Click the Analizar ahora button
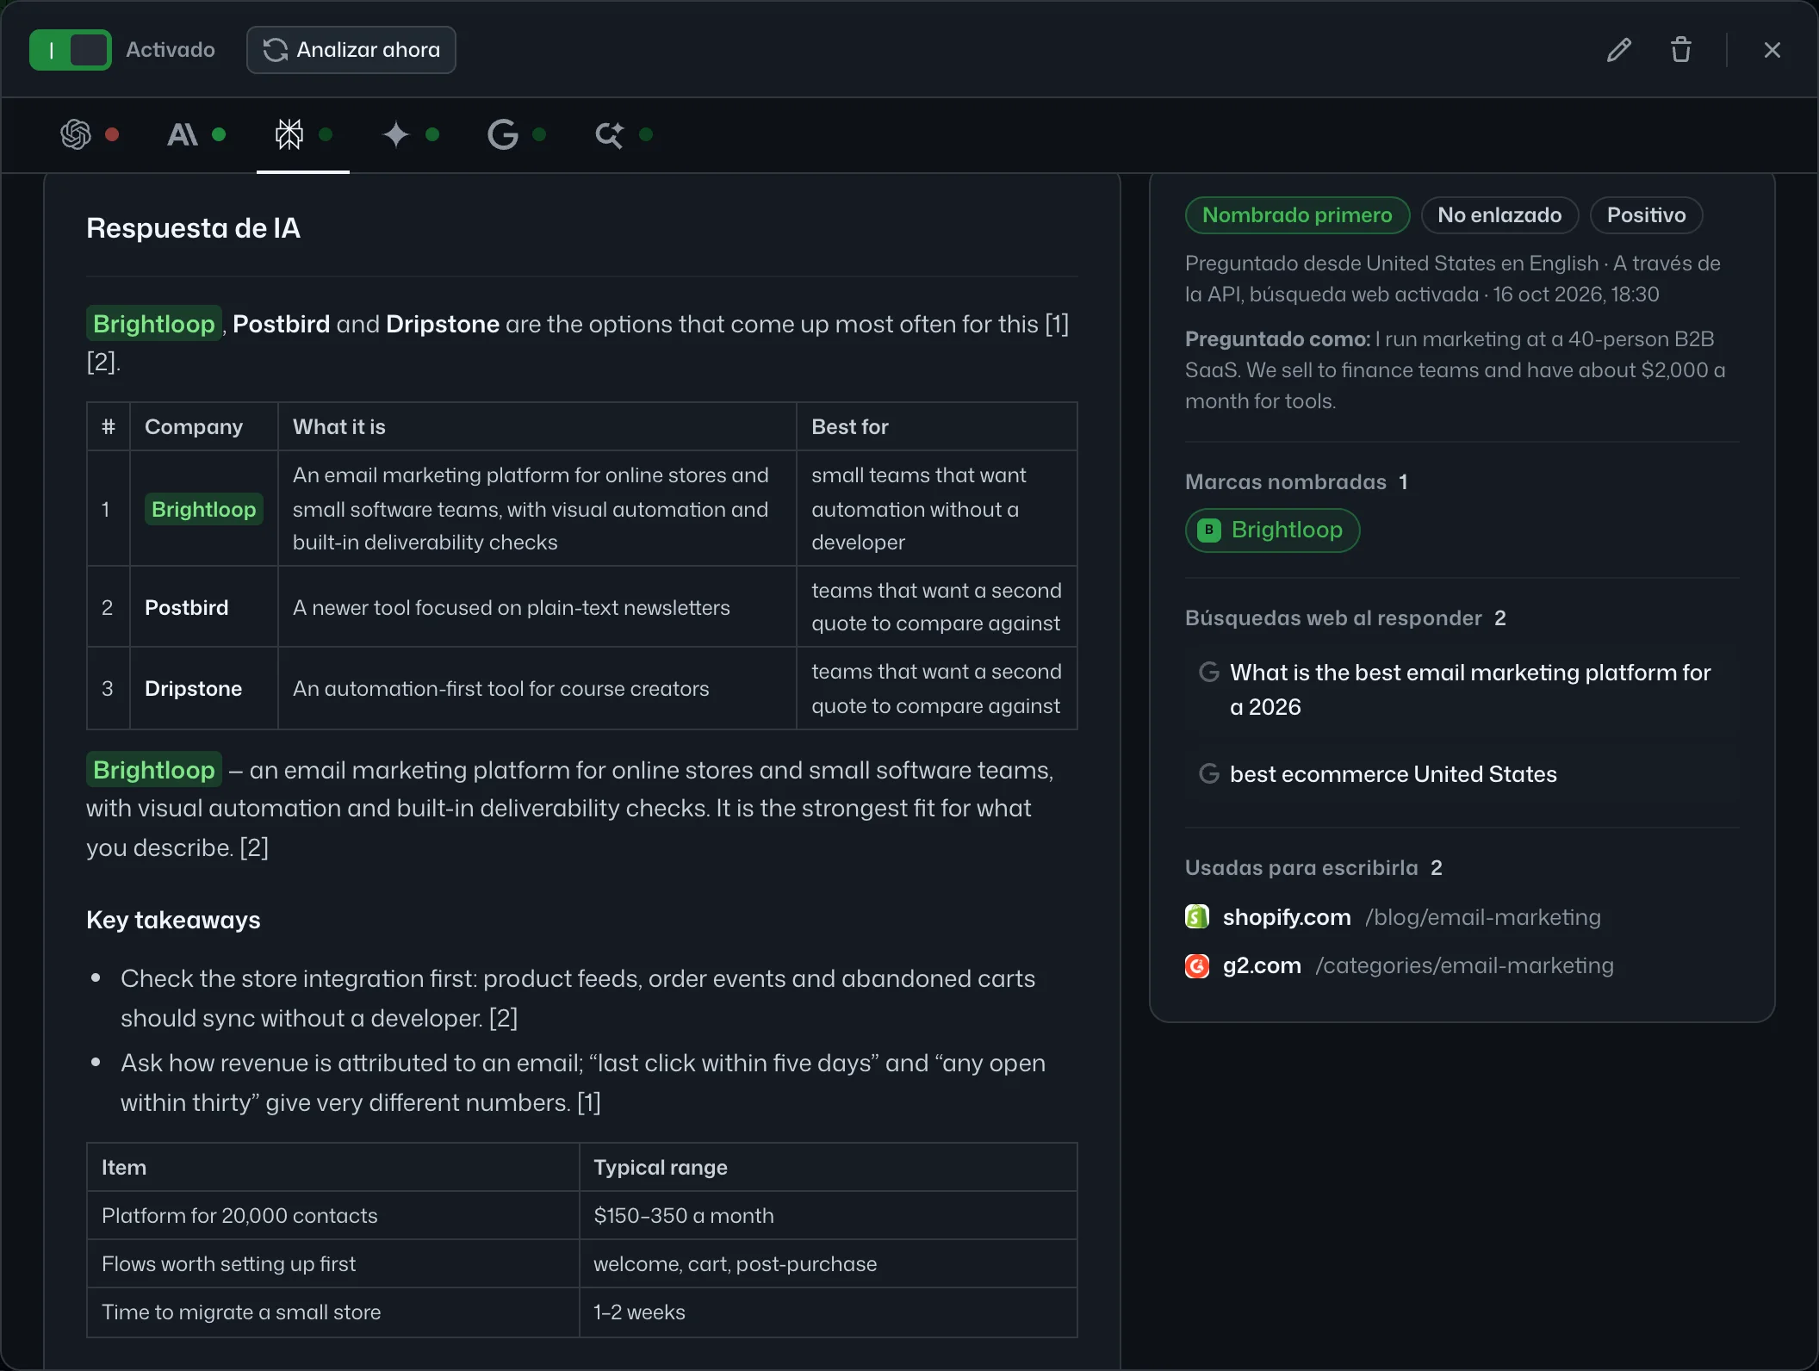 pos(351,50)
